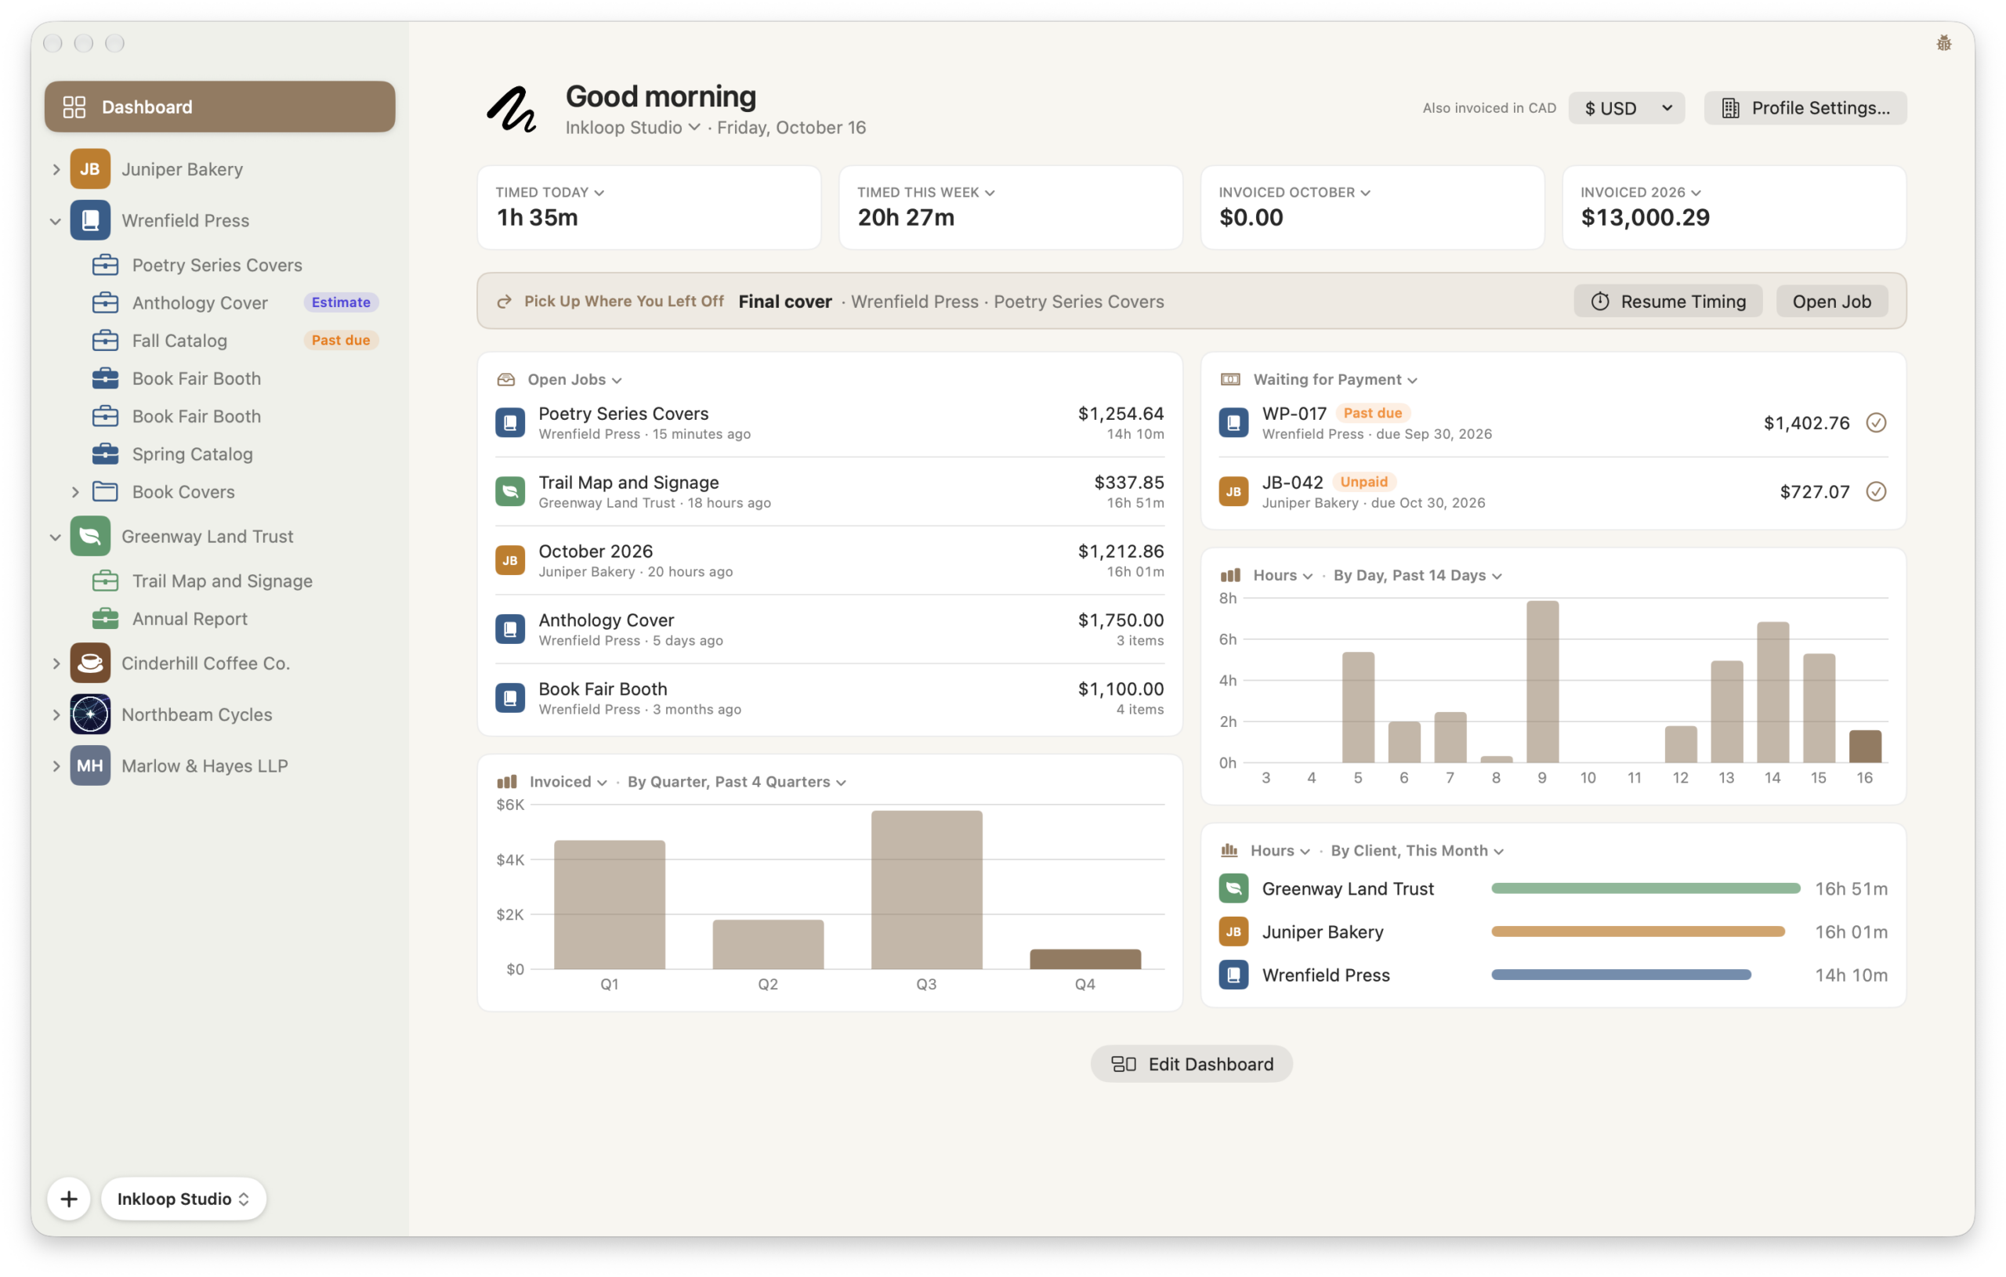The width and height of the screenshot is (2006, 1277).
Task: Click the bug icon in top-right corner
Action: pyautogui.click(x=1943, y=43)
